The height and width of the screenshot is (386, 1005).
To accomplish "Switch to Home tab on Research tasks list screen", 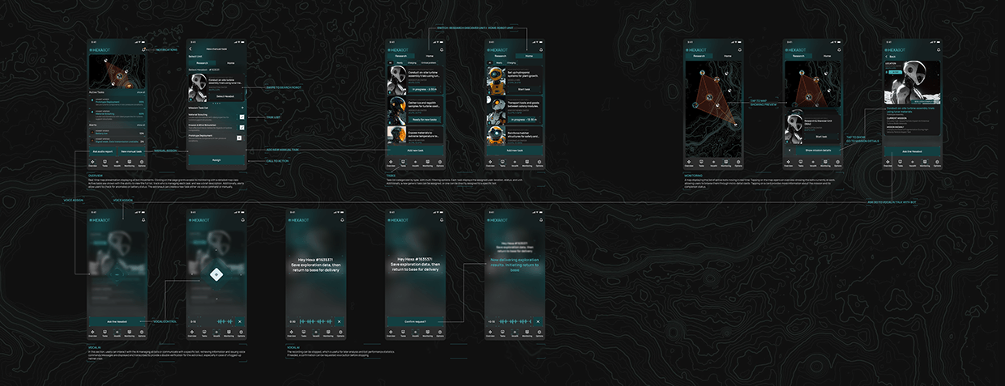I will 430,56.
